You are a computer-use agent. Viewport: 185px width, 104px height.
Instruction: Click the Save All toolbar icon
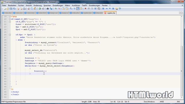14,9
